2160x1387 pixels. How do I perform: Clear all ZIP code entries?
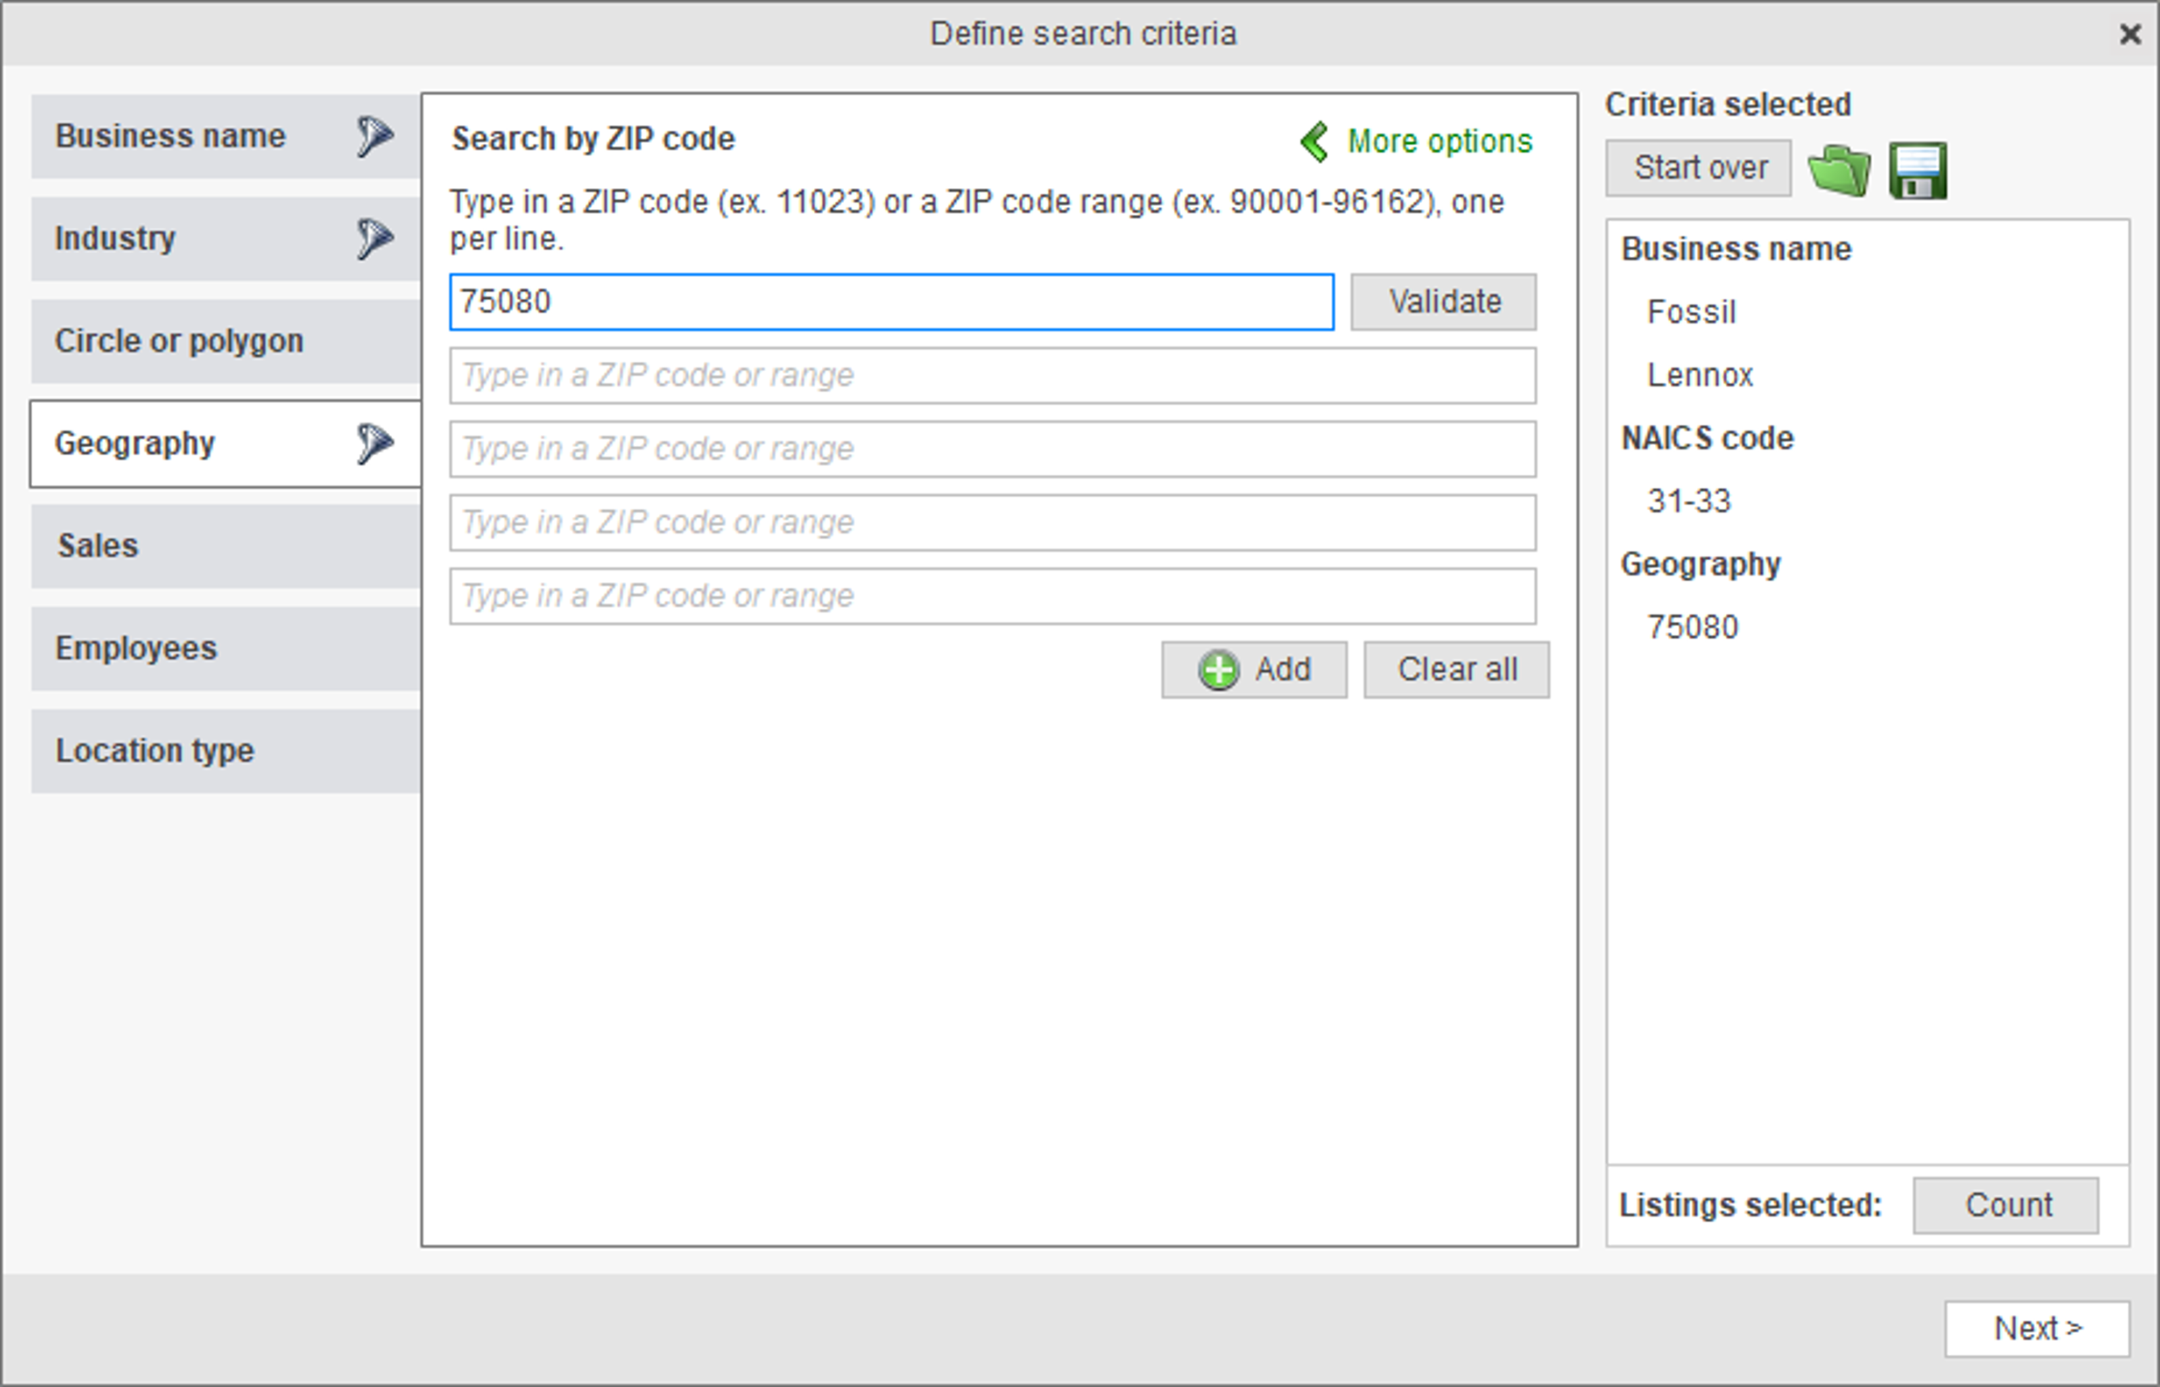pos(1456,670)
